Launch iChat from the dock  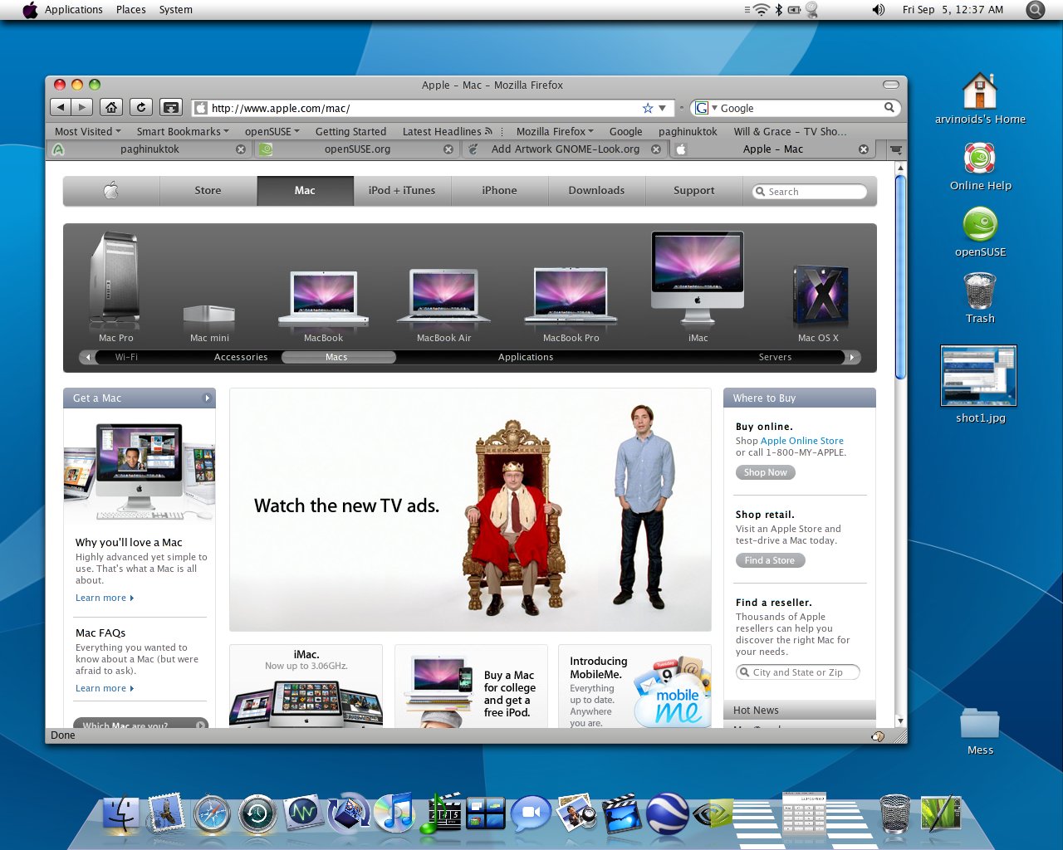(531, 814)
